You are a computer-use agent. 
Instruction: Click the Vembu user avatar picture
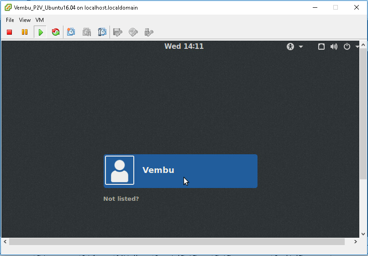(120, 170)
